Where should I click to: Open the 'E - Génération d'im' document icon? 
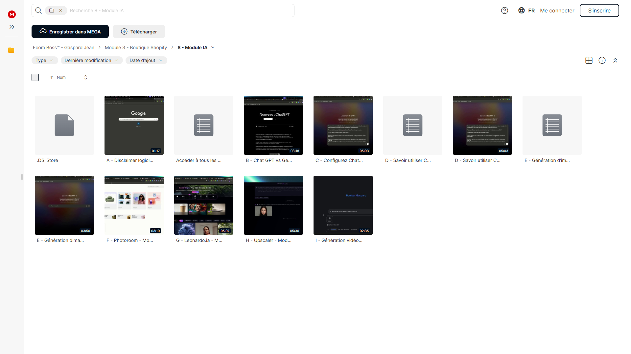[x=552, y=125]
